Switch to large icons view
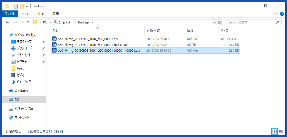Viewport: 287px width, 137px height. click(x=281, y=131)
